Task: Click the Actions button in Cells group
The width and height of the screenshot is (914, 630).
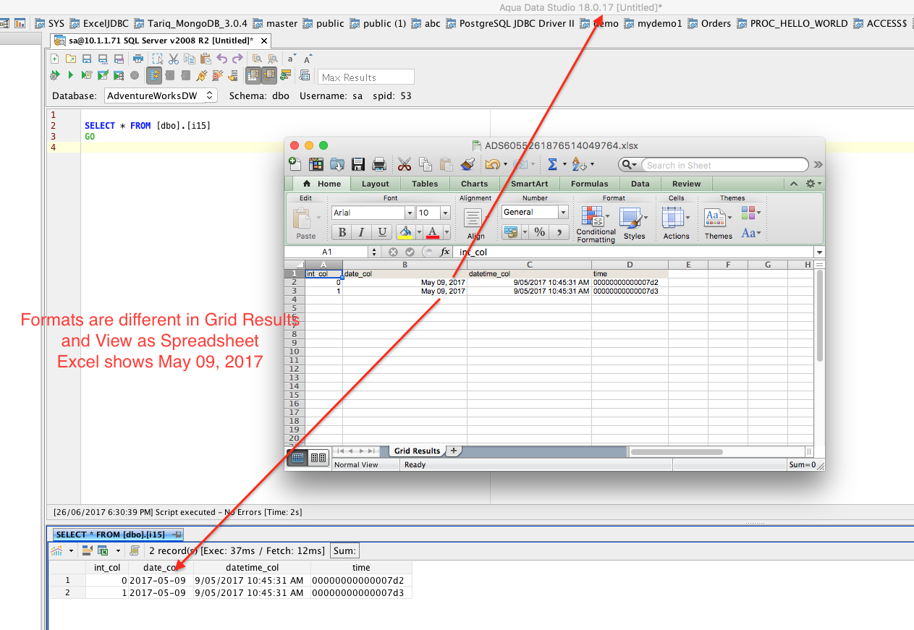Action: click(676, 224)
